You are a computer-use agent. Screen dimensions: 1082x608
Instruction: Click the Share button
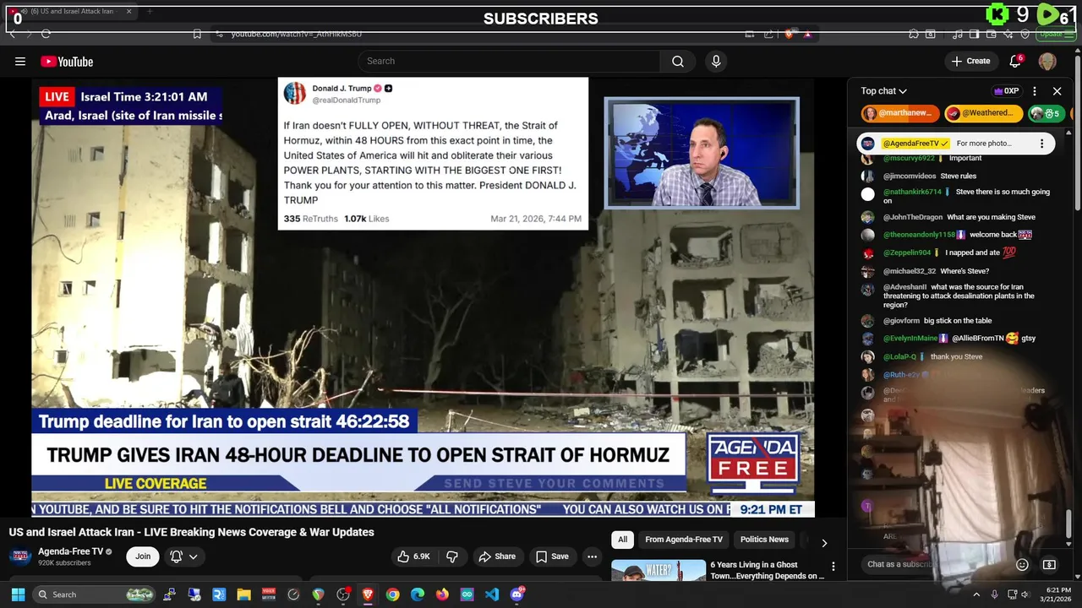coord(497,556)
